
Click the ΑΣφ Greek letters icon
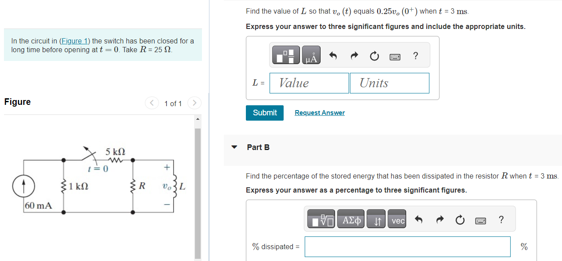350,219
